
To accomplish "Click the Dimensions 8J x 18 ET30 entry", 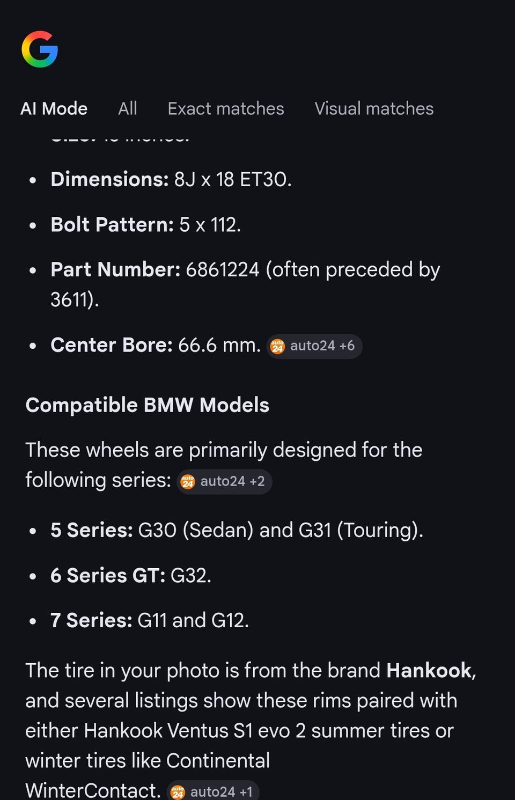I will (171, 180).
